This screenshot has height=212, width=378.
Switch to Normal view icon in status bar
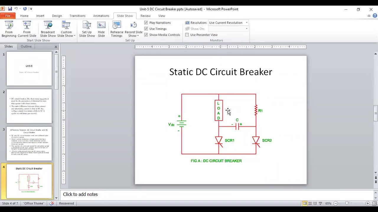pyautogui.click(x=305, y=203)
